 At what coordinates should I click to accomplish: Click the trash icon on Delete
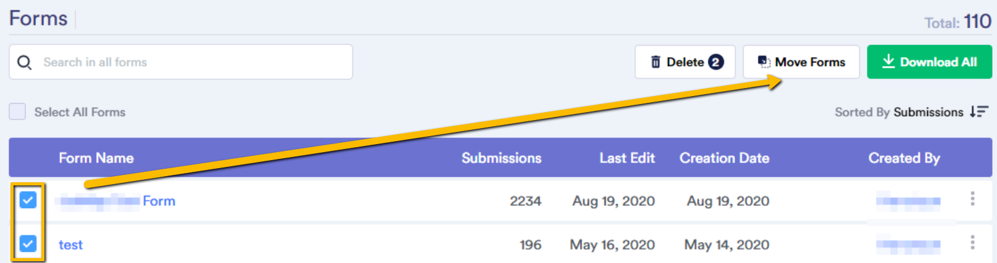click(656, 62)
